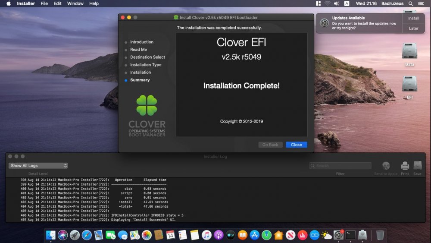431x243 pixels.
Task: Click the Installation Type step label
Action: coord(146,65)
